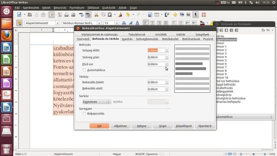Open the font name dropdown arrow
Image resolution: width=277 pixels, height=156 pixels.
pos(99,23)
